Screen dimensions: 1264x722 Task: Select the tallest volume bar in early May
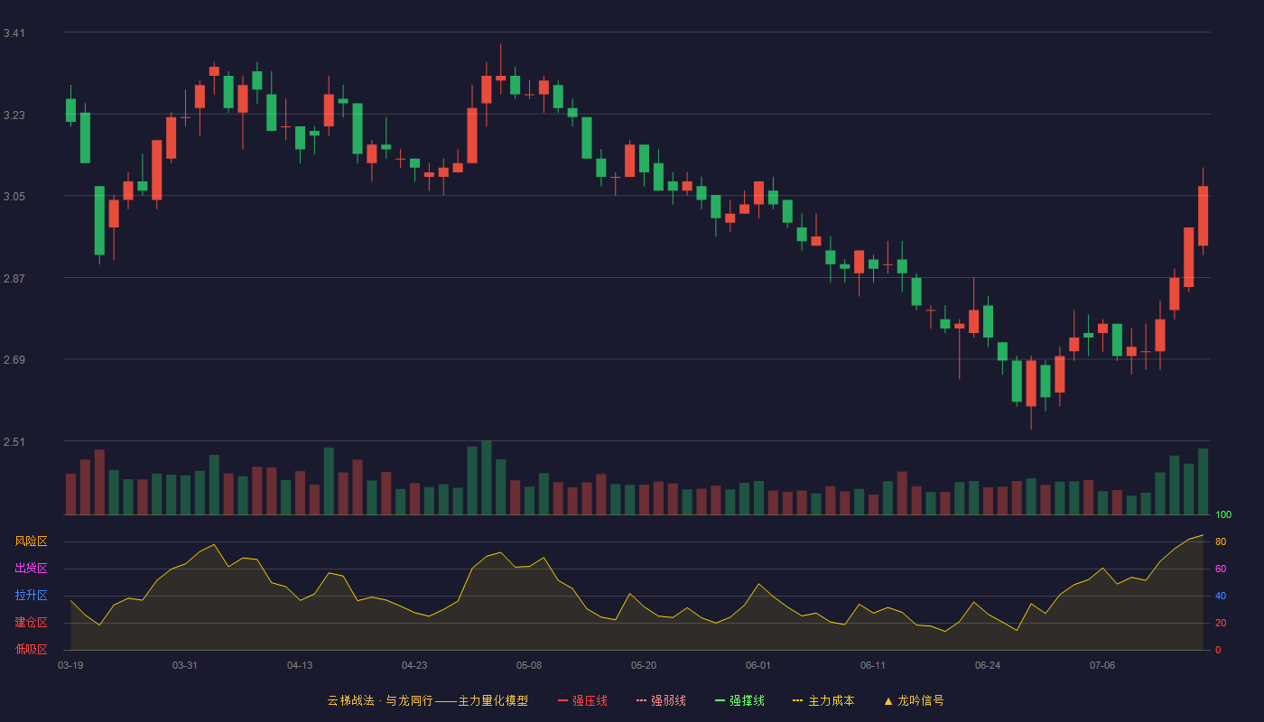click(487, 477)
